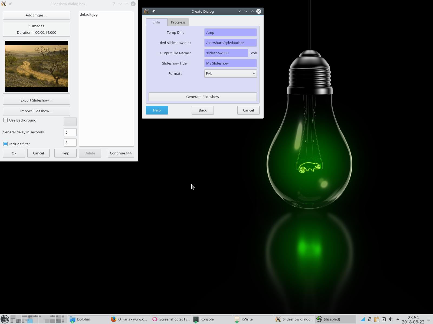Open the panel hamburger menu
Viewport: 433px width, 324px height.
click(x=428, y=319)
